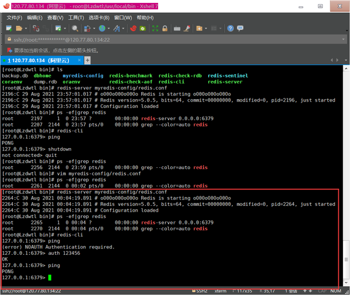Click the New Session toolbar icon
Image resolution: width=350 pixels, height=295 pixels.
9,28
